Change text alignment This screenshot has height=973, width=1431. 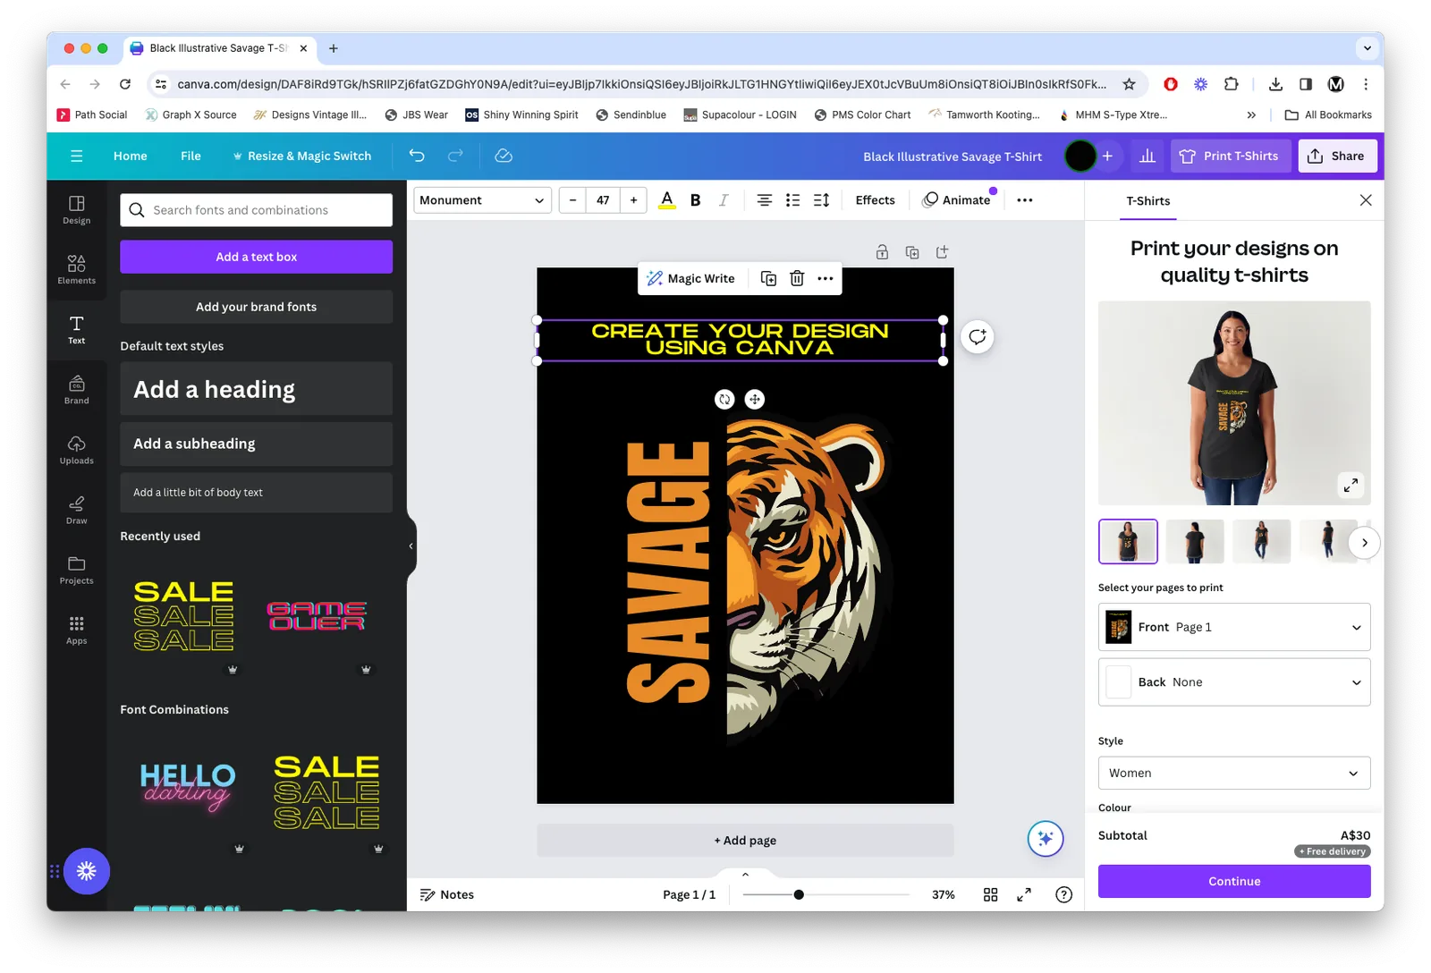[764, 200]
